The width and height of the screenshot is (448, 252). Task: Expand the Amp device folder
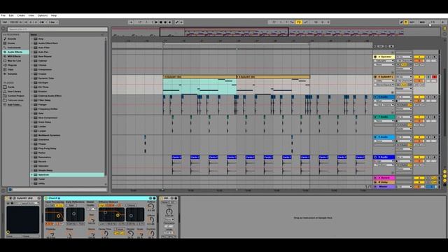point(31,39)
